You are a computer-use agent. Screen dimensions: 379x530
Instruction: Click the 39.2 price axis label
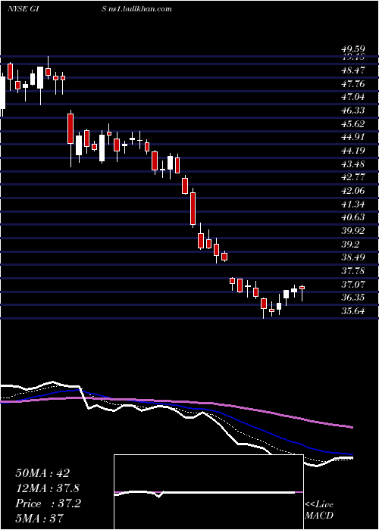pos(351,245)
